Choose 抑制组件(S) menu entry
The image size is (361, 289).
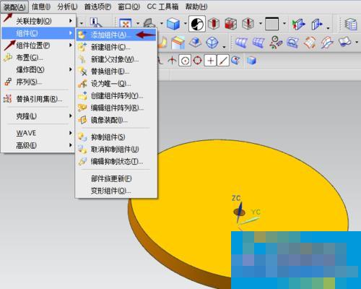coord(116,137)
